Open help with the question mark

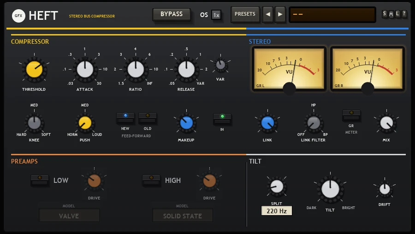tap(404, 14)
